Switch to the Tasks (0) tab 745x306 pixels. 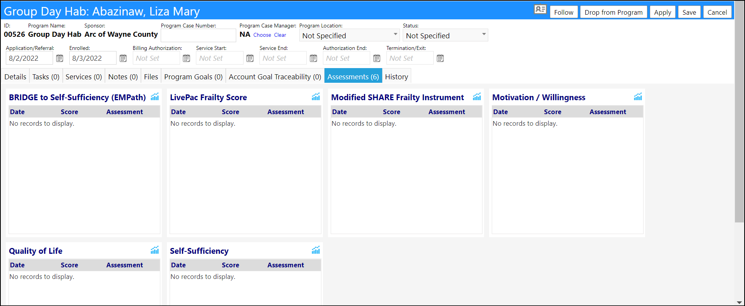[x=46, y=77]
